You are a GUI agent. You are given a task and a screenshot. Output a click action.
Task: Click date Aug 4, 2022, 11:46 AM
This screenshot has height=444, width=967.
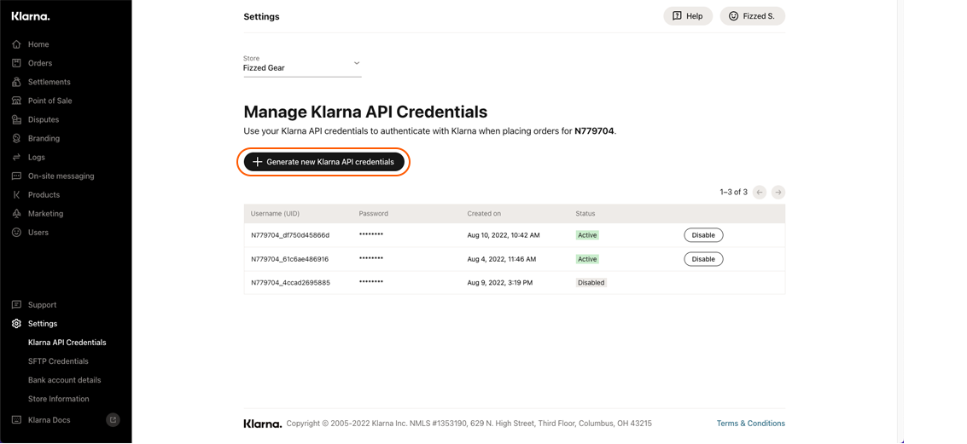(x=501, y=259)
